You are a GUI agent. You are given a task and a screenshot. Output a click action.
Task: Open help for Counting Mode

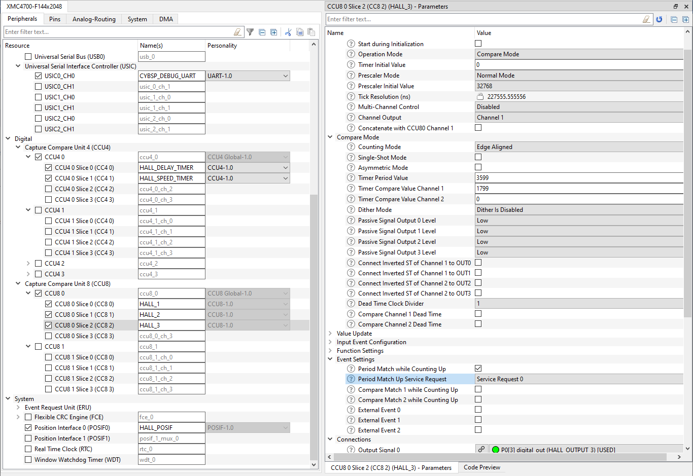click(351, 147)
